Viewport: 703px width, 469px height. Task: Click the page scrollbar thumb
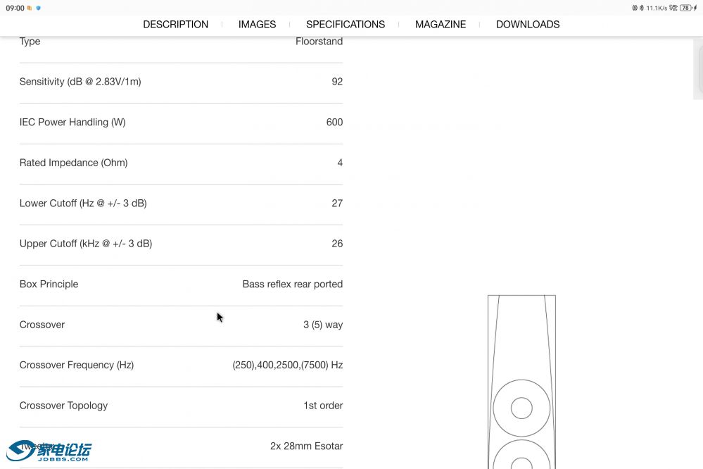coord(697,69)
